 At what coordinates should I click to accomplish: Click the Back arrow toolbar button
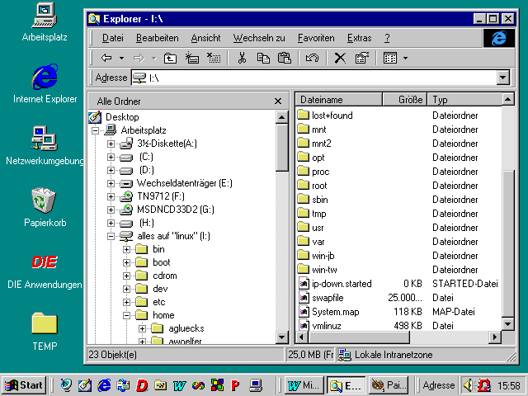pos(106,59)
